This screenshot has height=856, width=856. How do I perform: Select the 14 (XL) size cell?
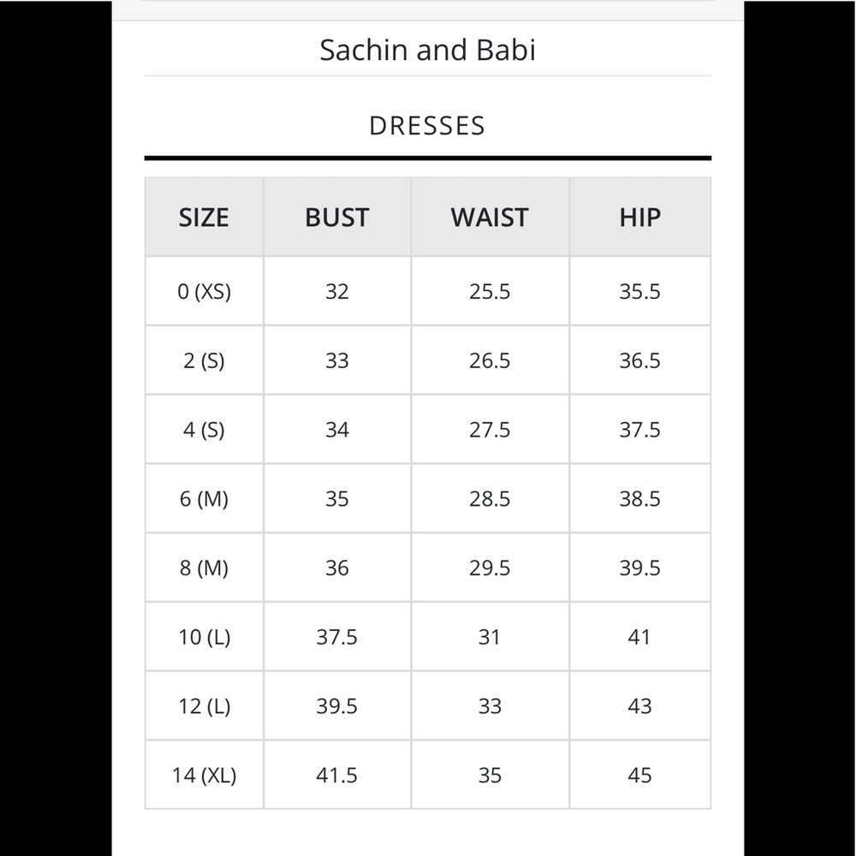(x=205, y=776)
